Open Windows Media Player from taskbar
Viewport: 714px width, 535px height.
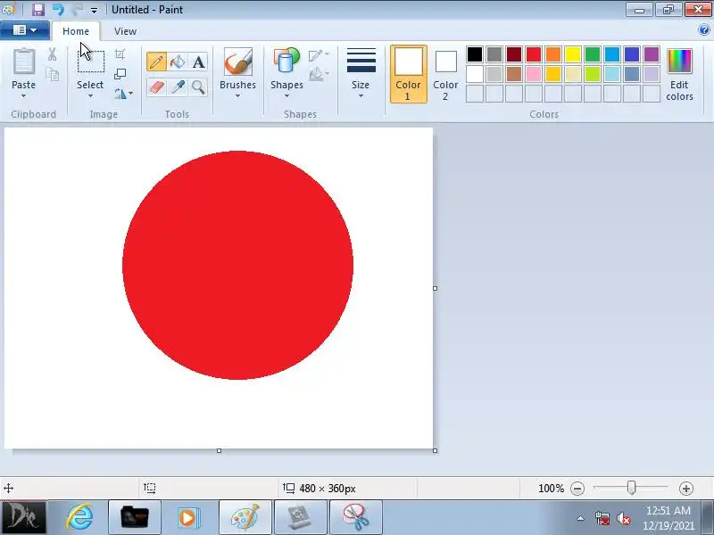tap(187, 517)
